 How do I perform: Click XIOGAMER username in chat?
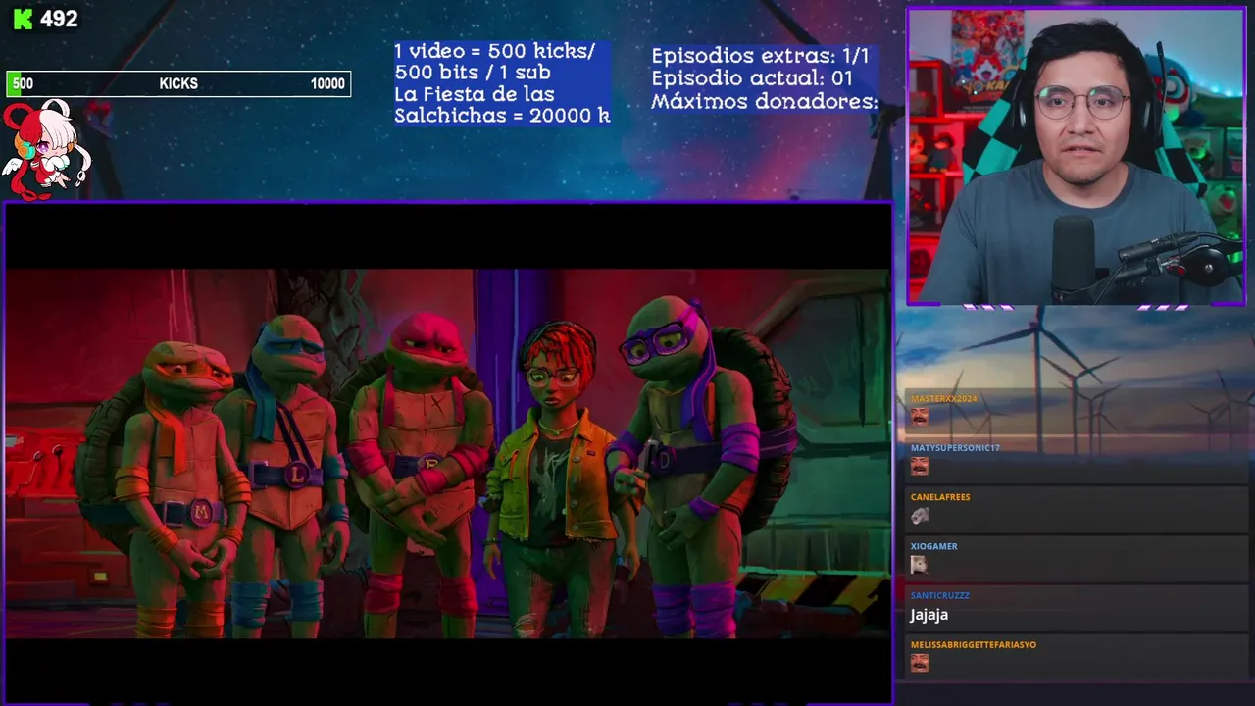pos(933,546)
